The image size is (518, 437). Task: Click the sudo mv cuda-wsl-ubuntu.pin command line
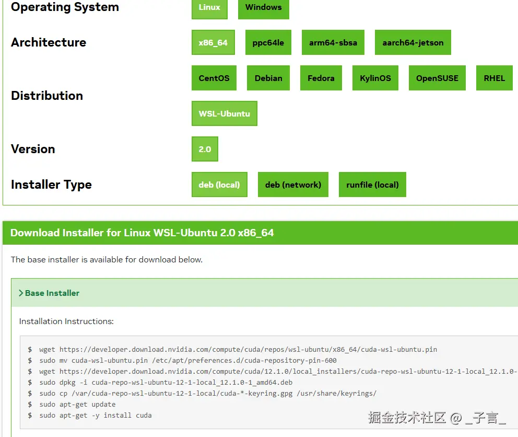click(187, 360)
